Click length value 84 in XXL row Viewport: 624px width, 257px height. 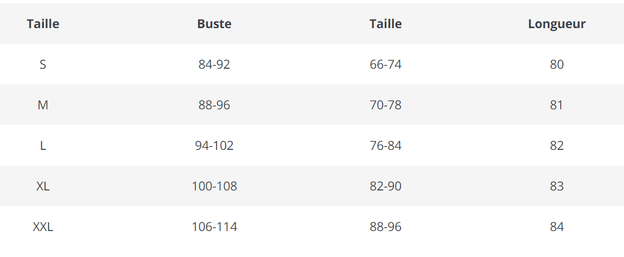click(x=556, y=227)
